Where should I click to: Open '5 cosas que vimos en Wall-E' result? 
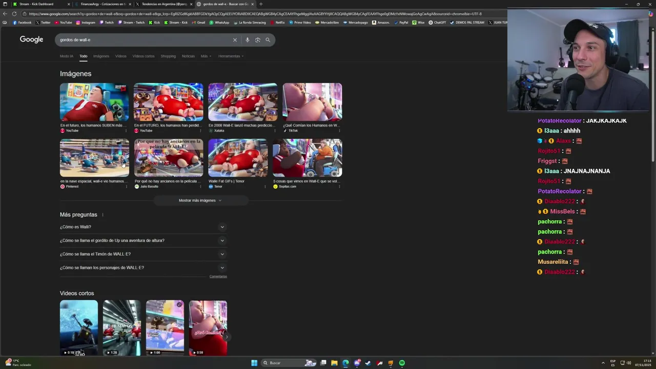307,158
